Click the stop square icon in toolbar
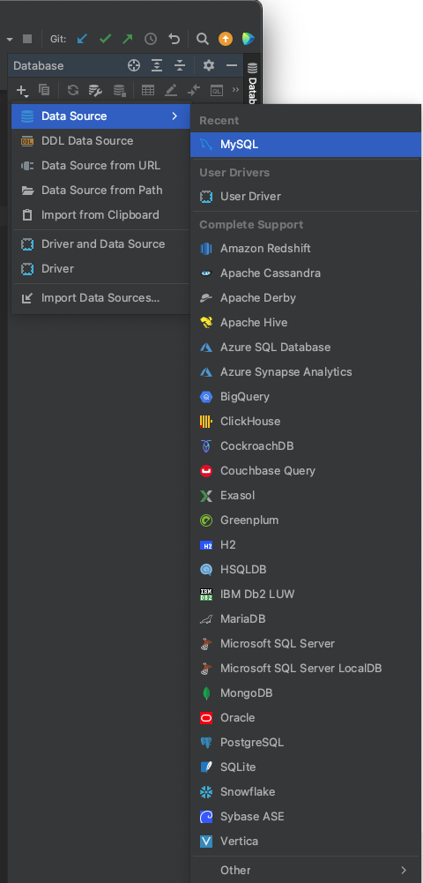423x883 pixels. [x=27, y=39]
